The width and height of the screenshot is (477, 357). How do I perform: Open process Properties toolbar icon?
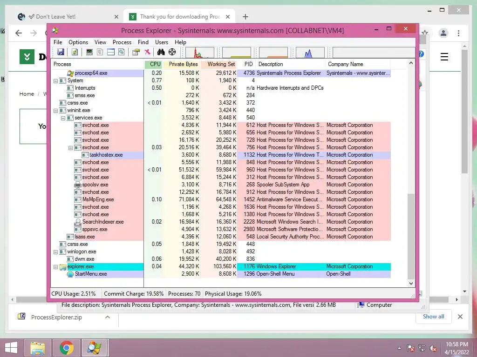tap(136, 52)
